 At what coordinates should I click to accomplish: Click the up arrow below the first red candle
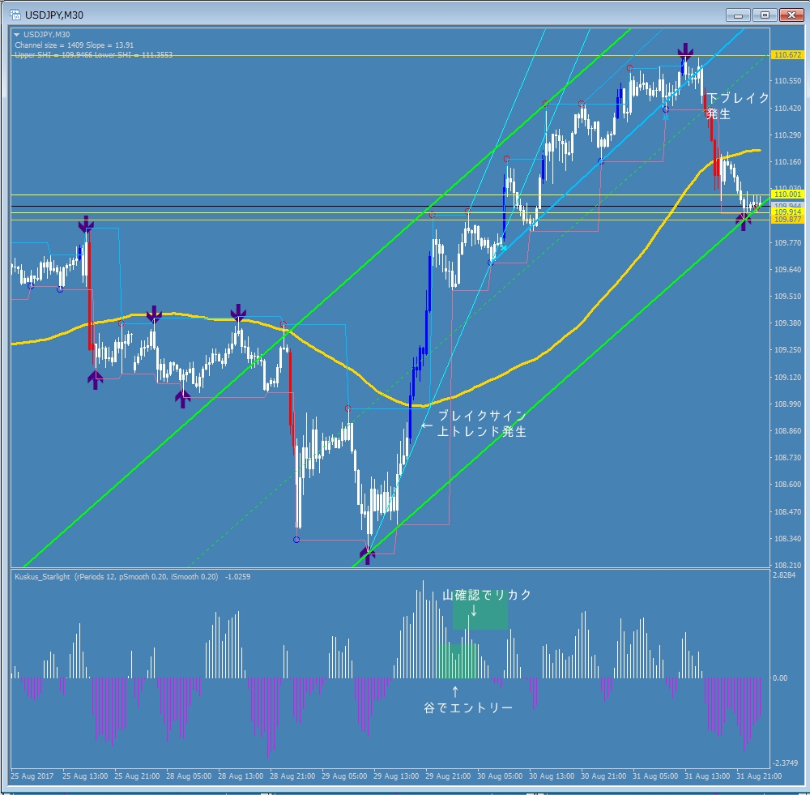(x=96, y=378)
